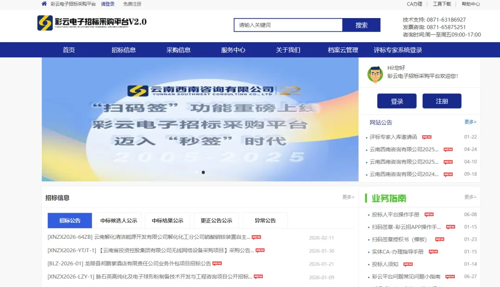
Task: Open the XNZX2026-LZY-1 tender notice
Action: 150,277
